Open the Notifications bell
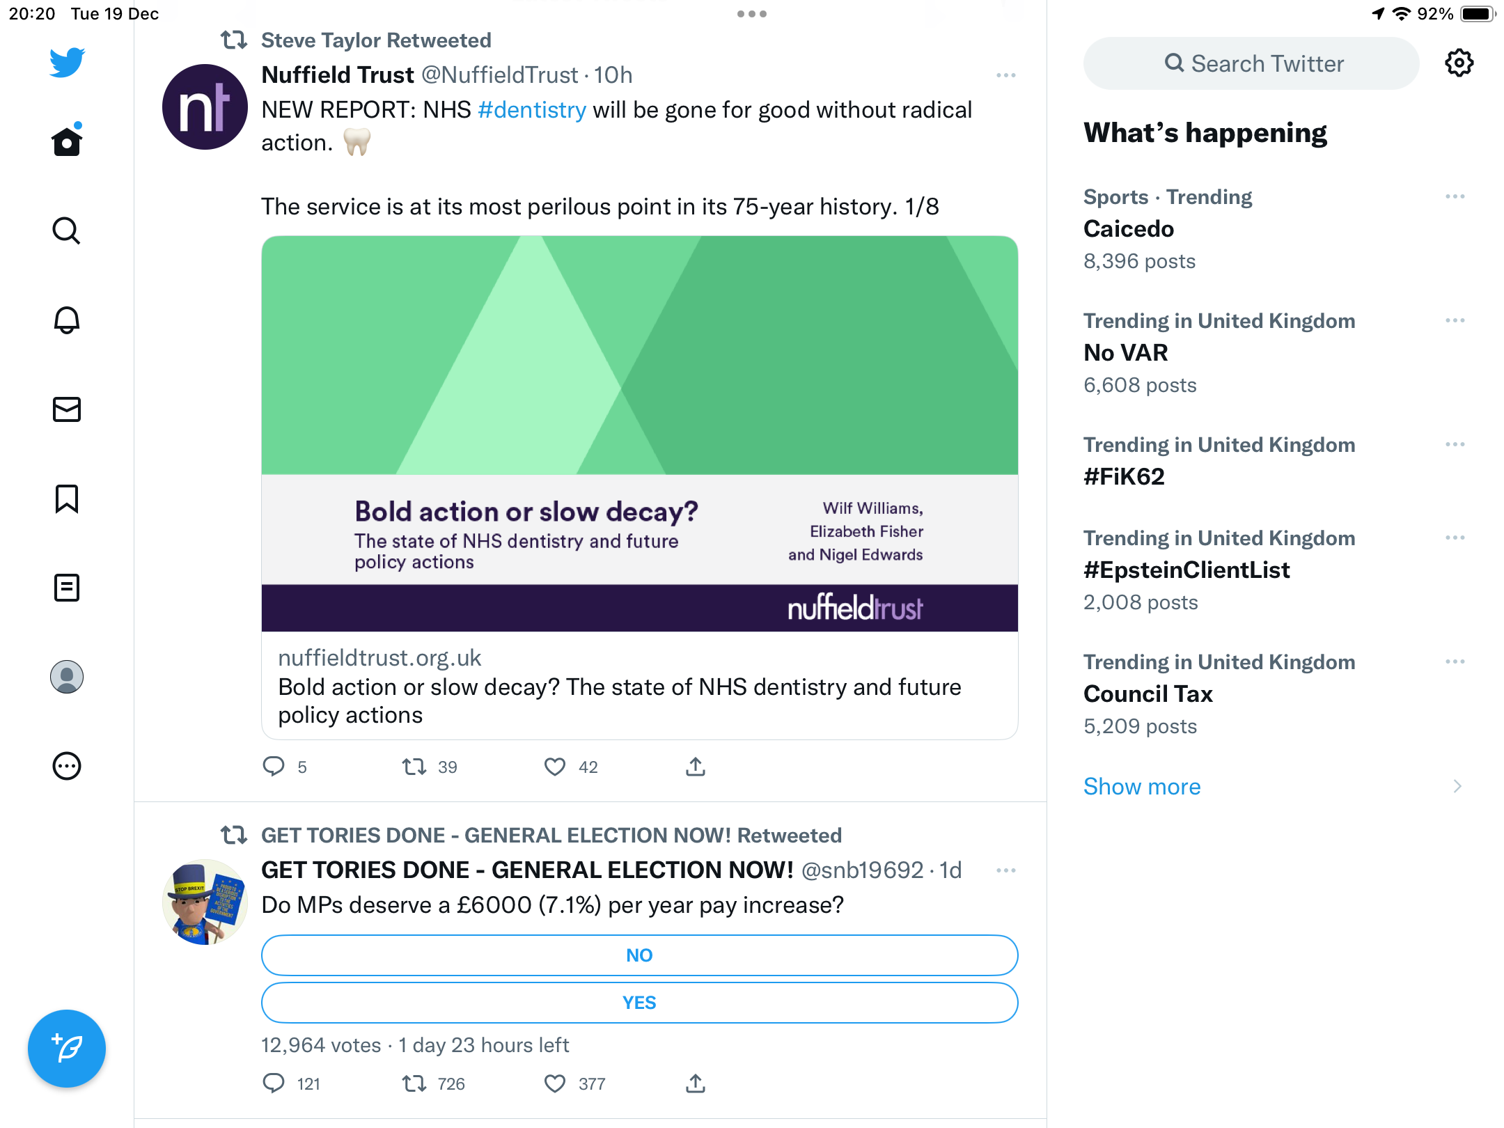The image size is (1504, 1128). point(67,320)
